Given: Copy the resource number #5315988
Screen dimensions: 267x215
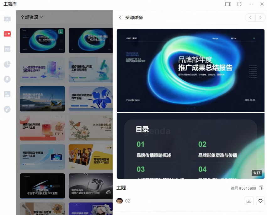Looking at the screenshot, I should (x=261, y=188).
